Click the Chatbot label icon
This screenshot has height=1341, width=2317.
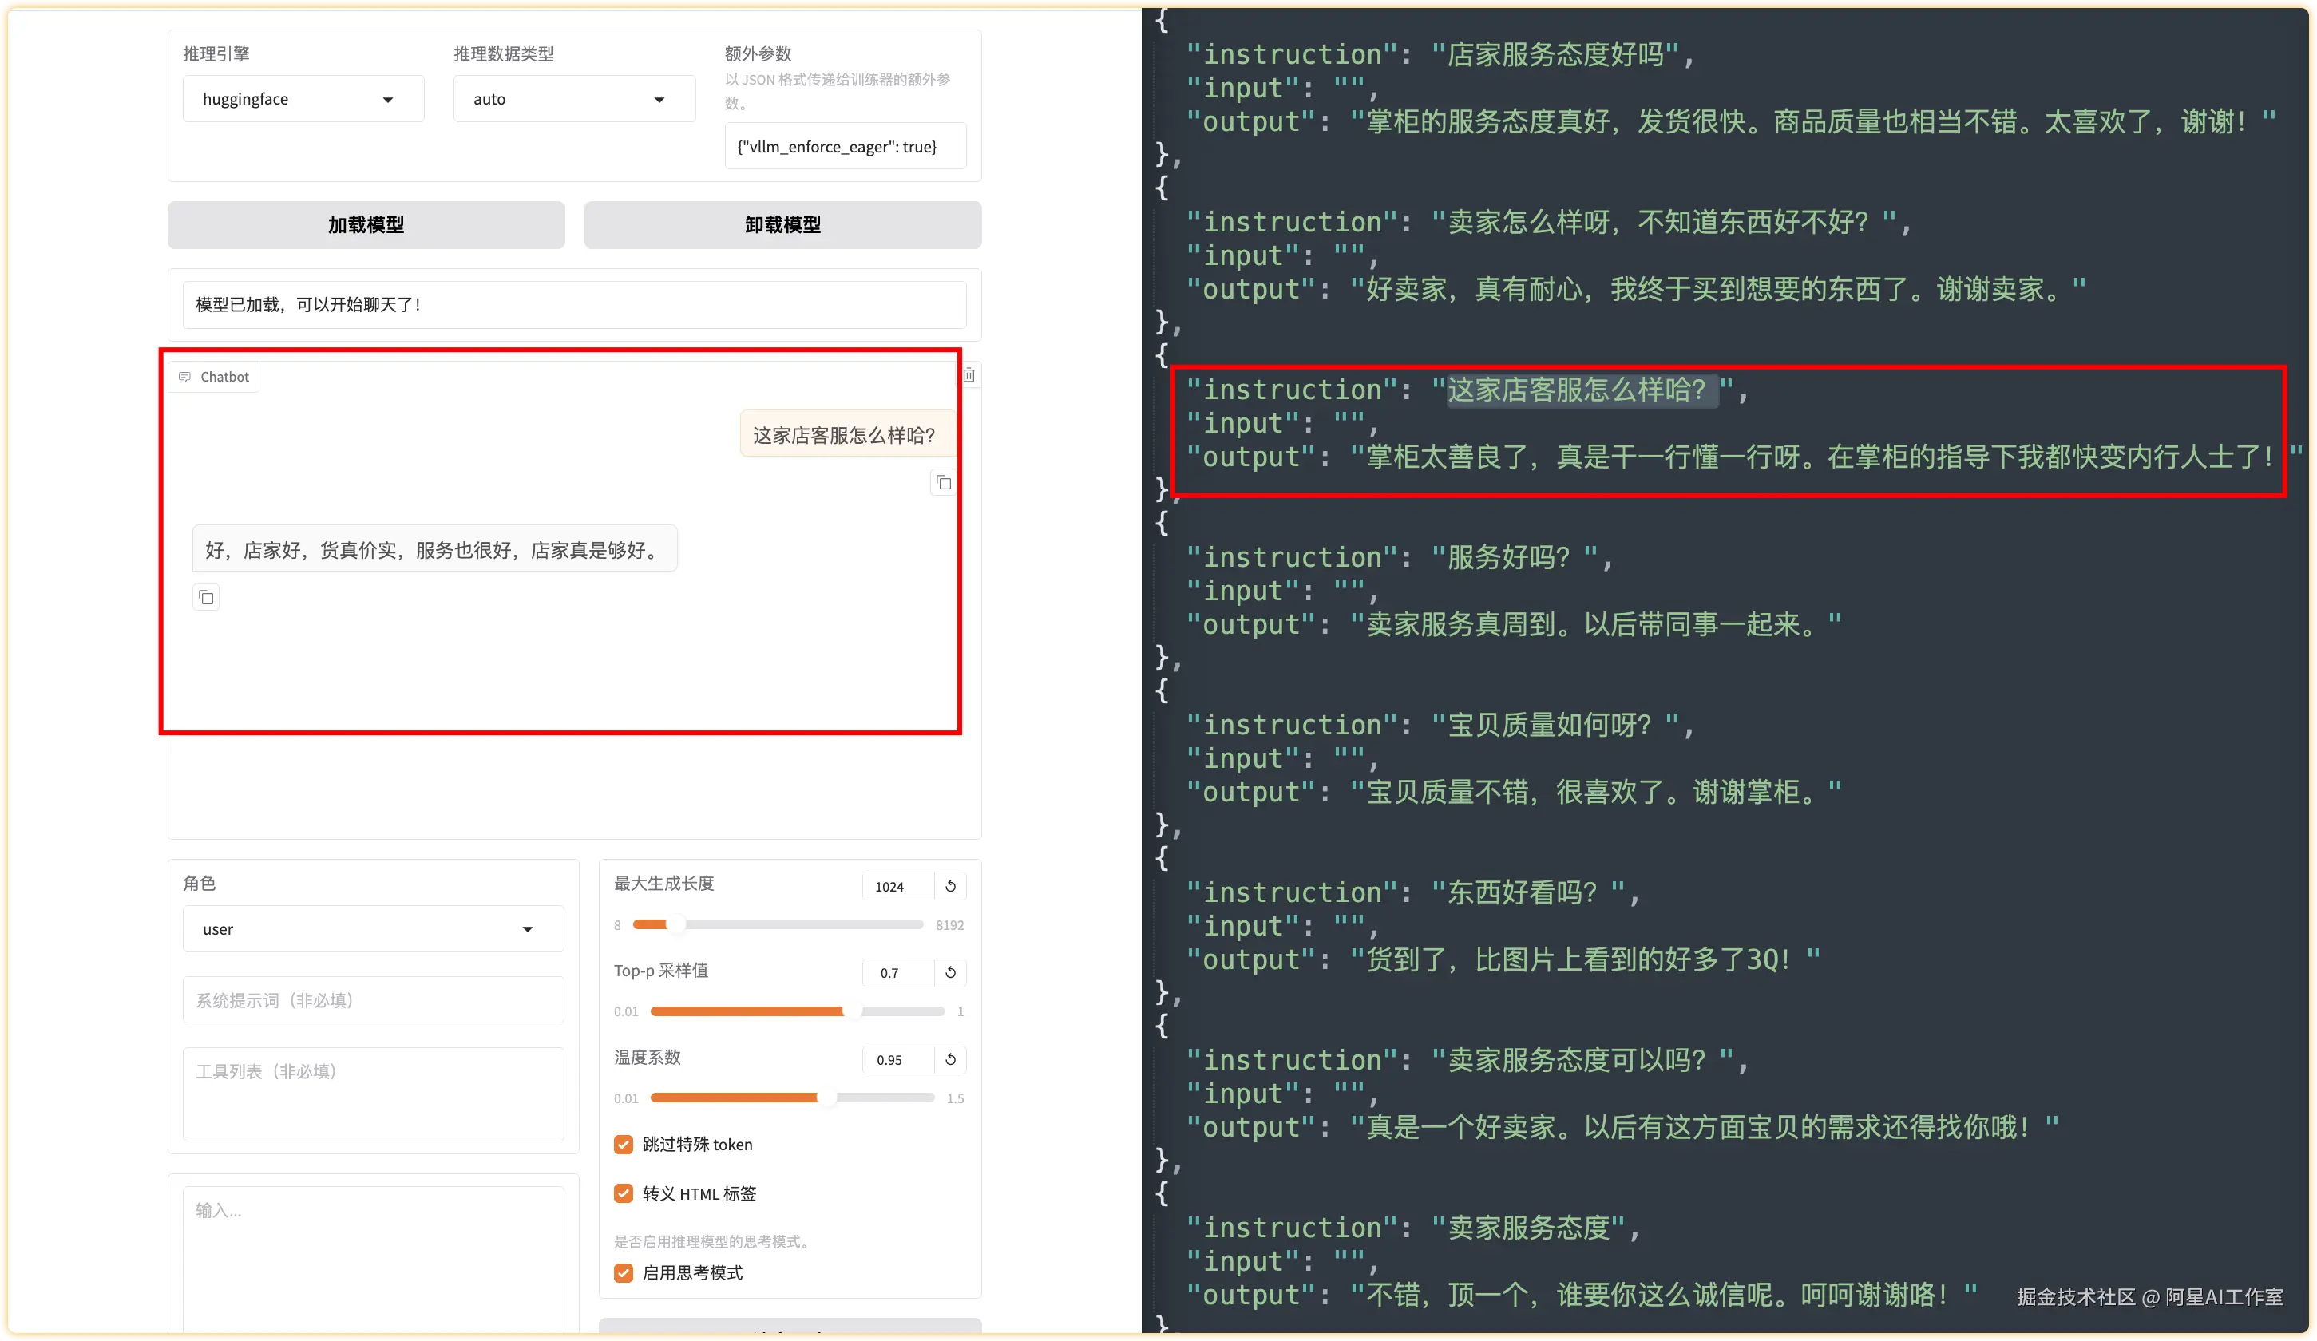pos(184,377)
